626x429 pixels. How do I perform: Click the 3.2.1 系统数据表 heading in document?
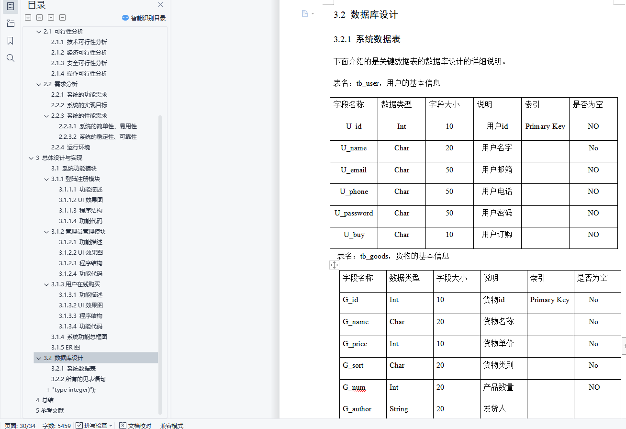[x=367, y=39]
